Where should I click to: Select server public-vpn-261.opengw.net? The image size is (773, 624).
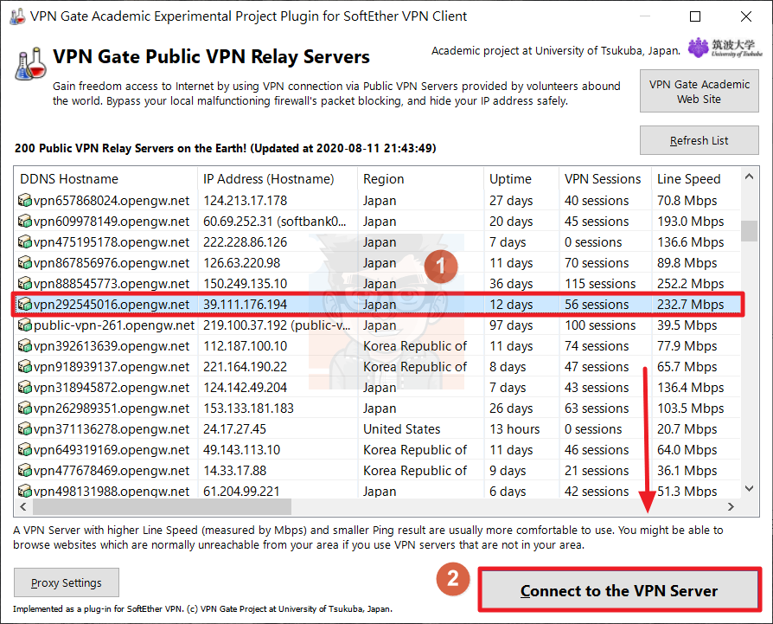tap(377, 325)
